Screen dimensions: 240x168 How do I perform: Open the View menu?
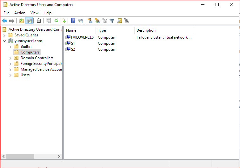[34, 13]
